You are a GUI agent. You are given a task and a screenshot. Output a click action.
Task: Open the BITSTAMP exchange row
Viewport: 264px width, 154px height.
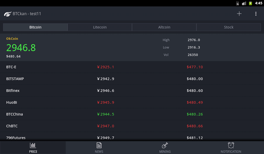click(132, 79)
